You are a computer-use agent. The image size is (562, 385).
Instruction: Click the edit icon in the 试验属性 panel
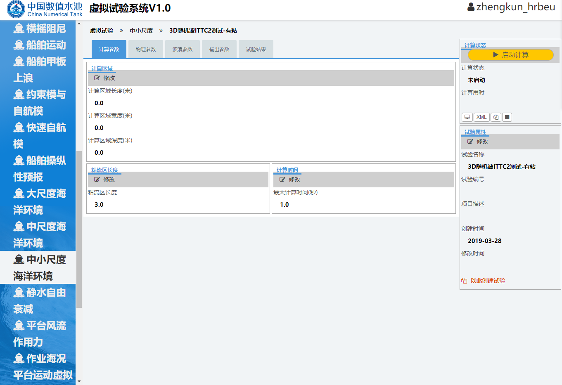tap(470, 142)
